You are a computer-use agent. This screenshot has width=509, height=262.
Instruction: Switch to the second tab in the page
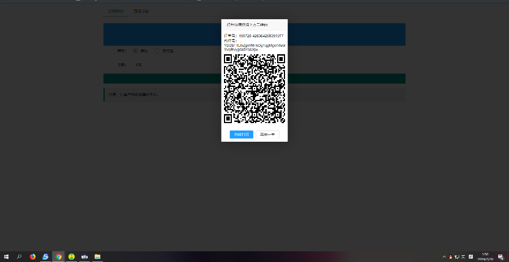pyautogui.click(x=141, y=11)
